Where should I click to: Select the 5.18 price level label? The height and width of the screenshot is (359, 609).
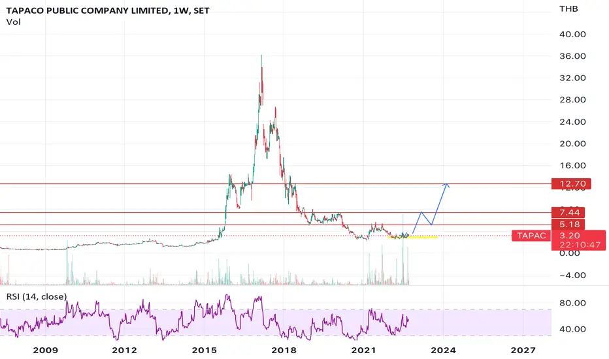pos(568,225)
